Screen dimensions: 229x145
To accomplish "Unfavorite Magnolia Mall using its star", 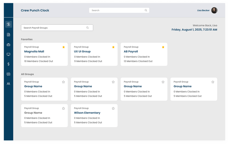I will [x=63, y=47].
